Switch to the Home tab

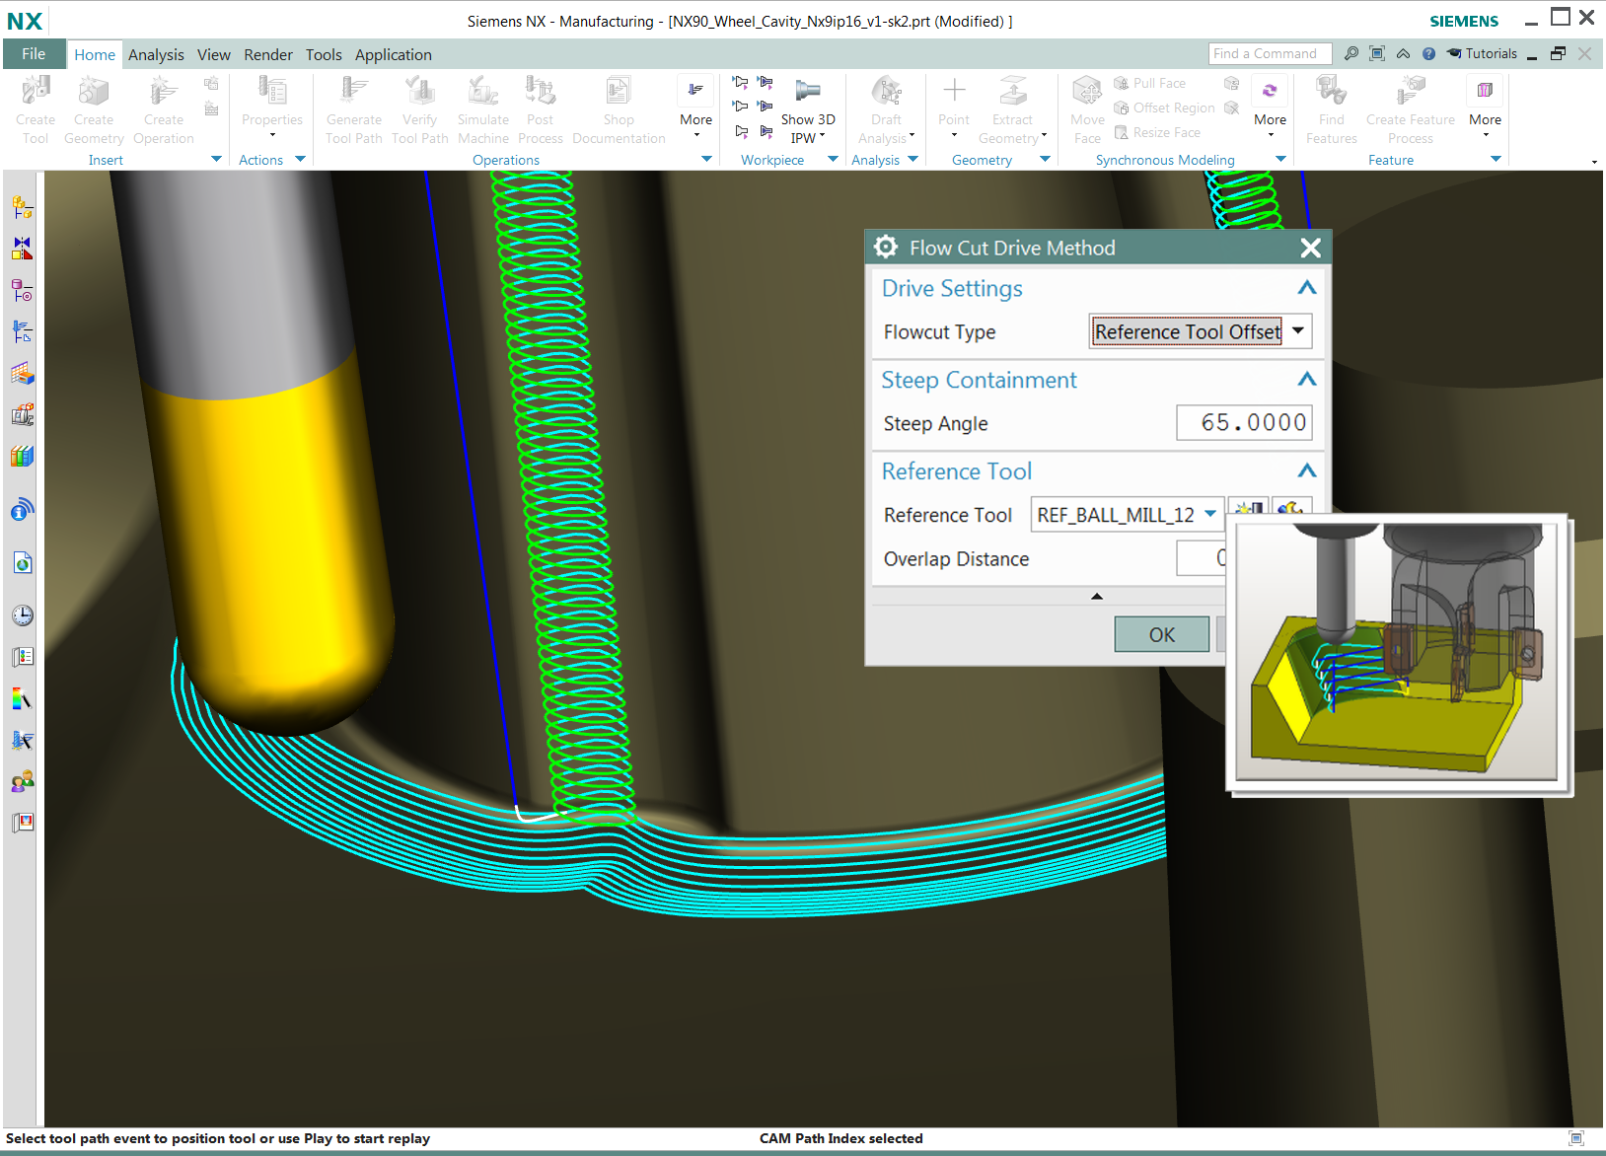point(95,54)
